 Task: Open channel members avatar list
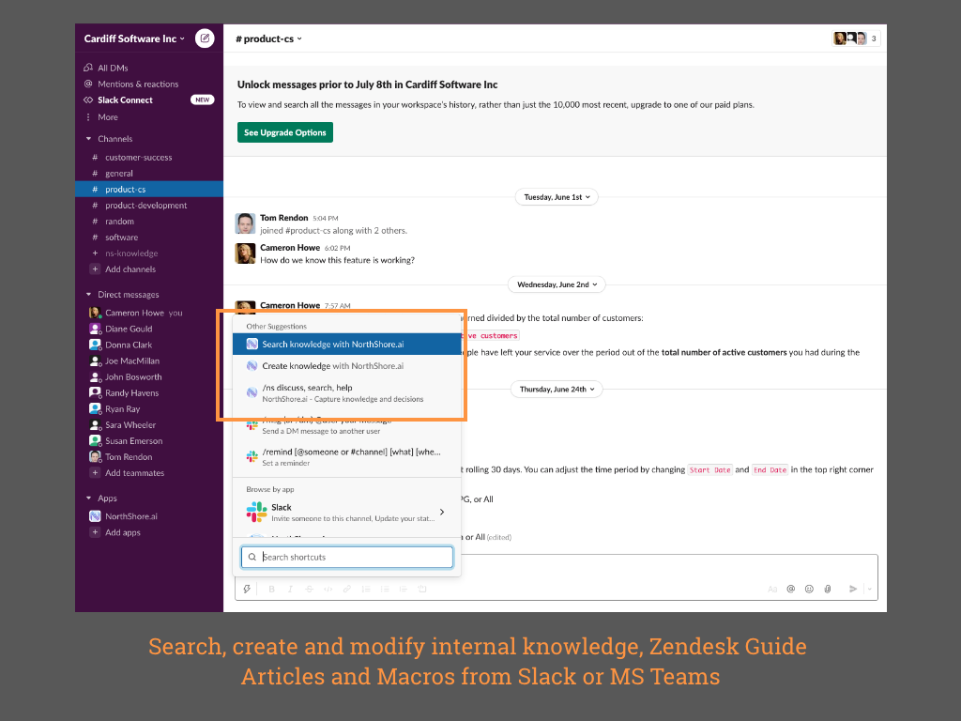pos(856,38)
